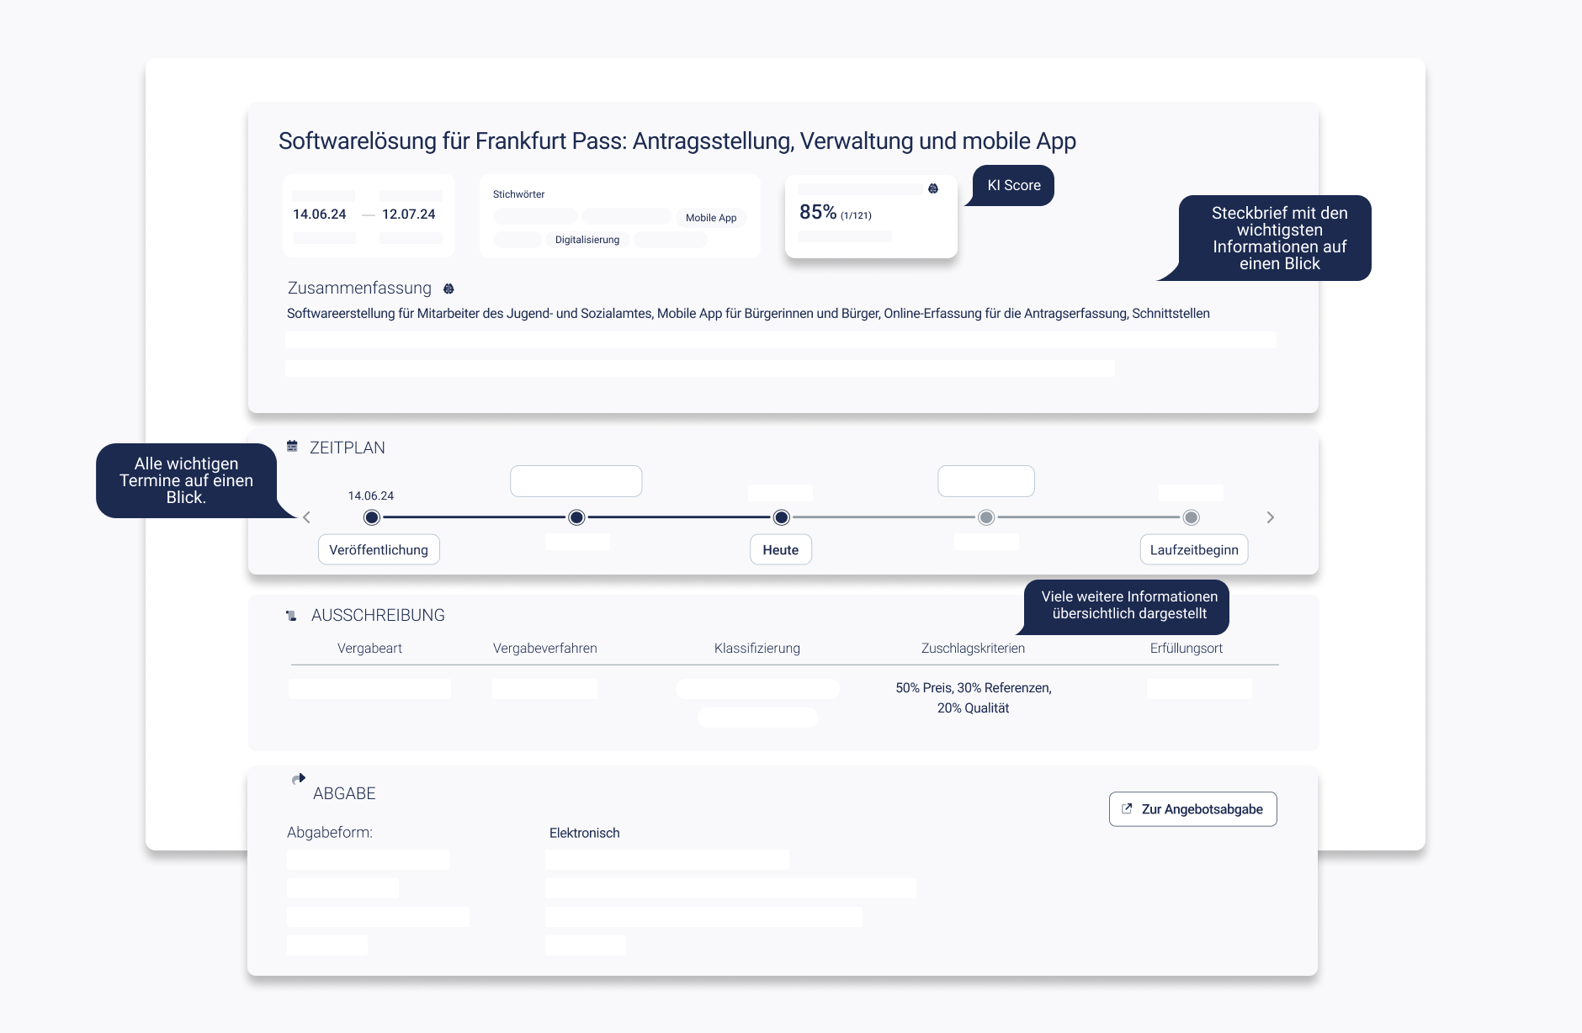Click the Stichwörter label
The height and width of the screenshot is (1033, 1582).
(518, 194)
